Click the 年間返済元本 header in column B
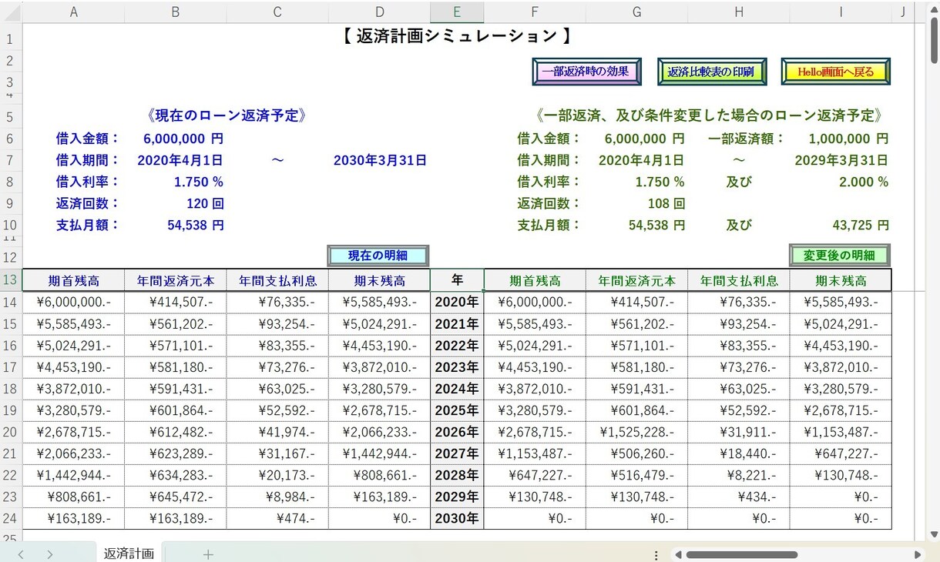Viewport: 940px width, 562px height. (x=176, y=280)
